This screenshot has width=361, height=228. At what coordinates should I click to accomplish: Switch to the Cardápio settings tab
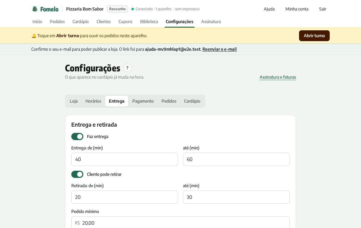[x=192, y=101]
